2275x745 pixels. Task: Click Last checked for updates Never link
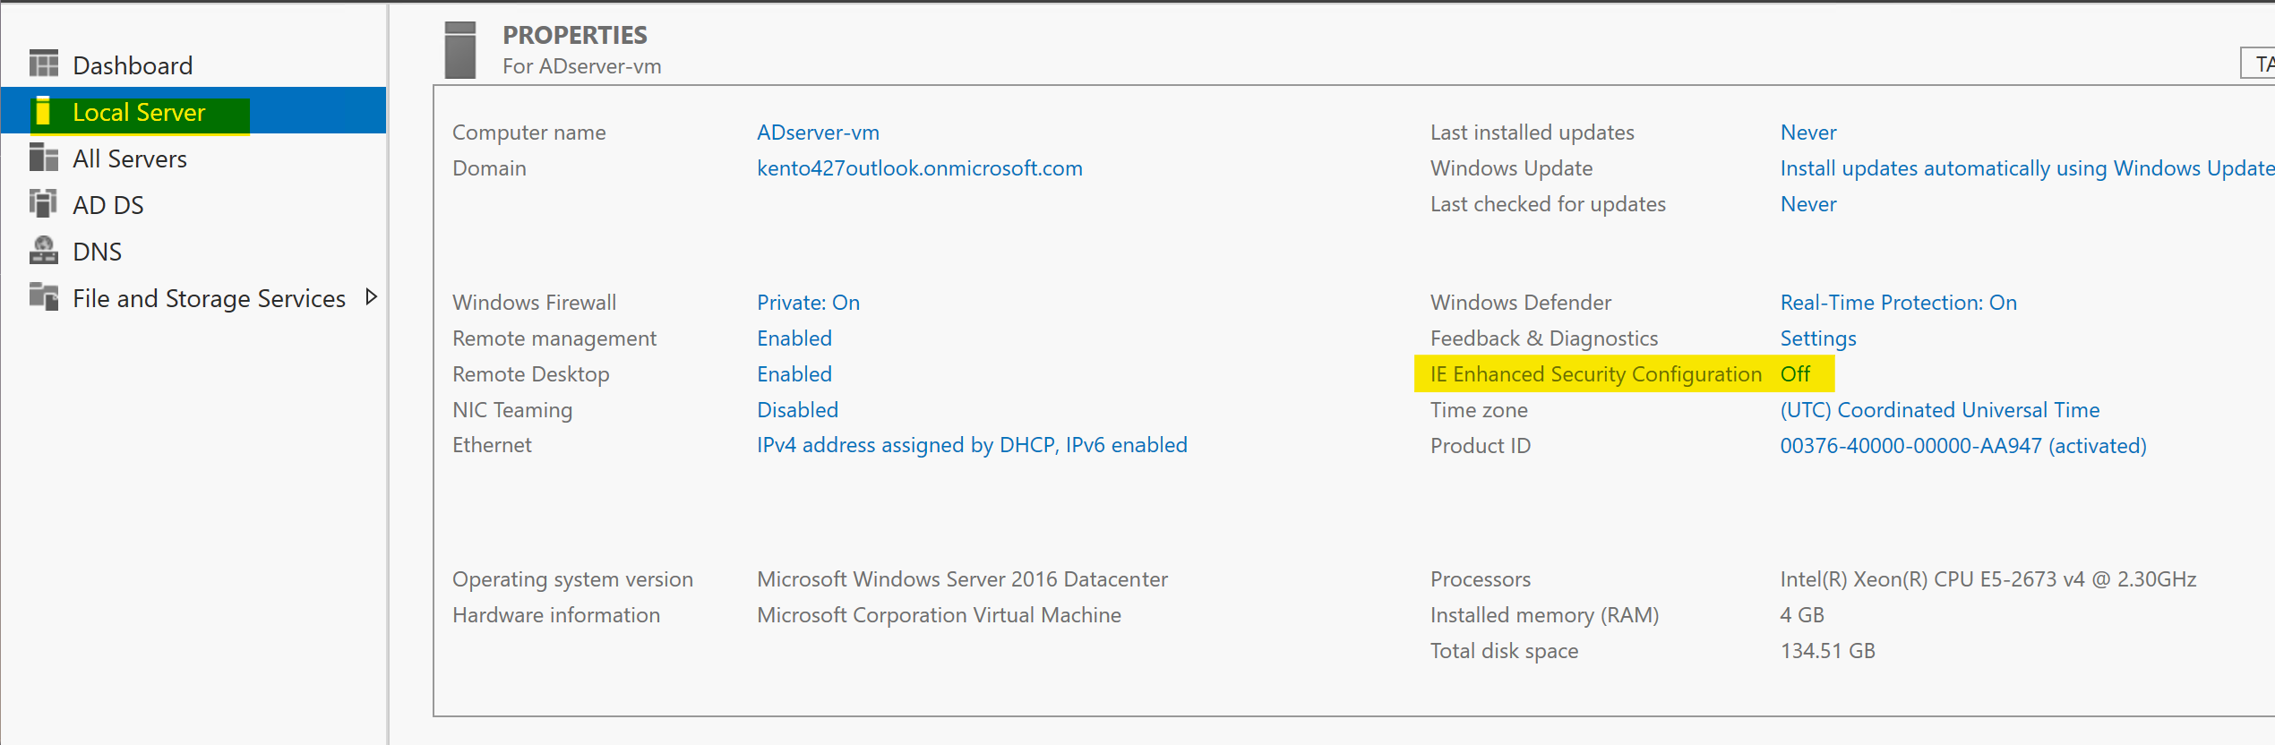tap(1808, 204)
